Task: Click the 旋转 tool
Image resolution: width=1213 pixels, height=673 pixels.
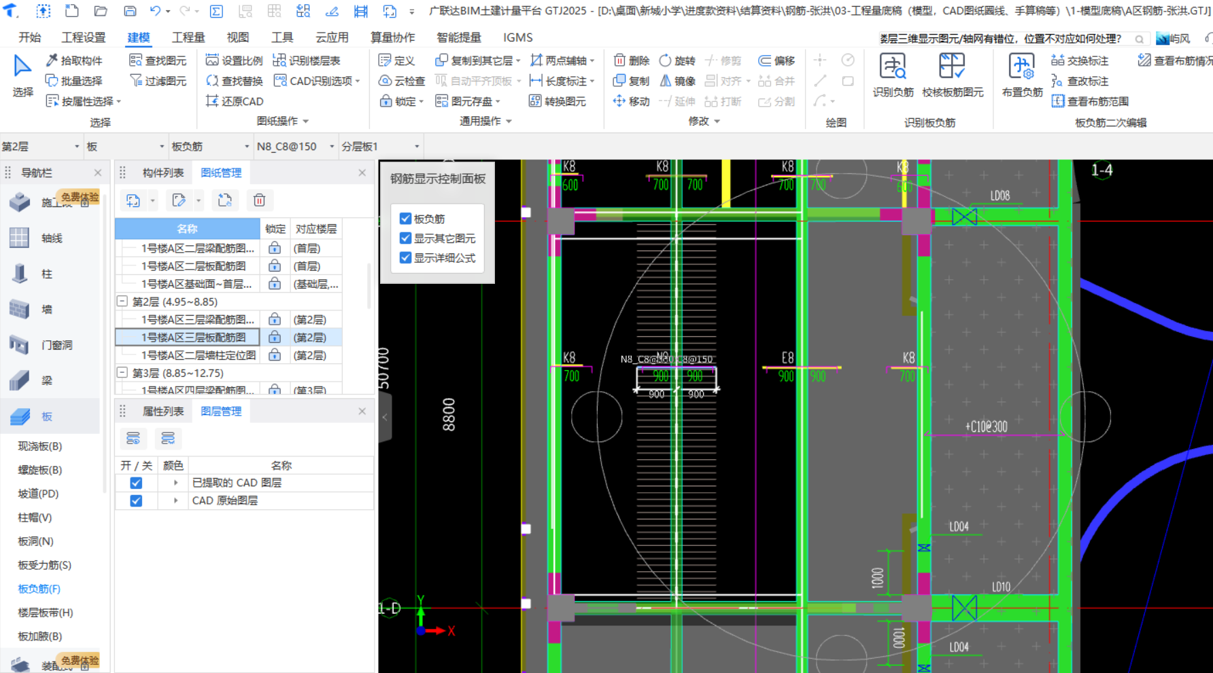Action: pos(677,60)
